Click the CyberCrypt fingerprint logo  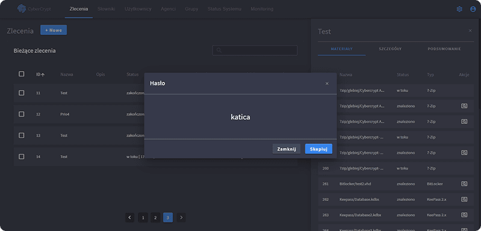click(22, 9)
